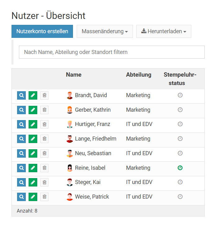This screenshot has width=214, height=229.
Task: Click the magnifier icon for Brandt, David
Action: click(21, 96)
